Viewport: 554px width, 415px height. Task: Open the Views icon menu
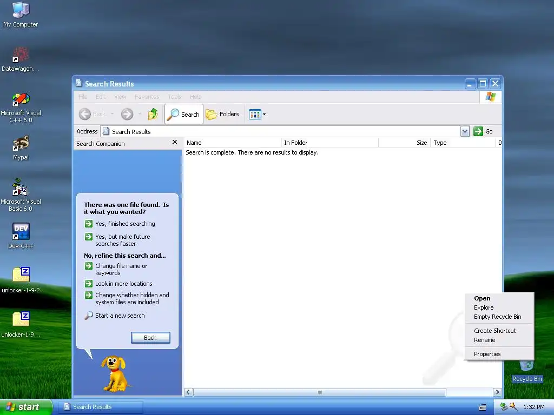point(257,114)
